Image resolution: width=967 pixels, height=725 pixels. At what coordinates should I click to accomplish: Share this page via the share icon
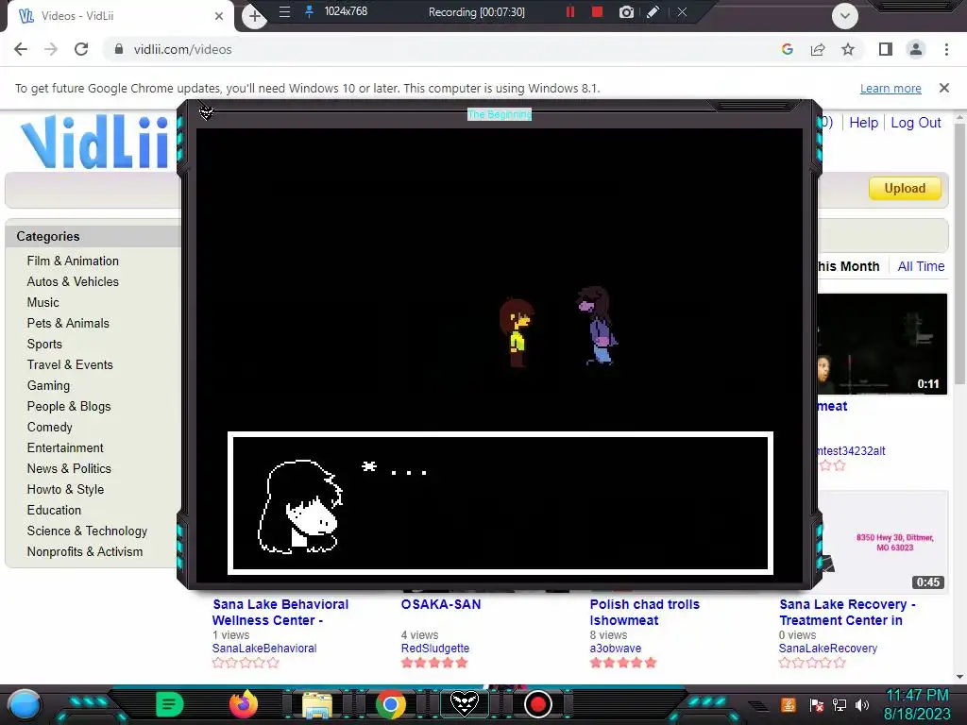(x=818, y=49)
